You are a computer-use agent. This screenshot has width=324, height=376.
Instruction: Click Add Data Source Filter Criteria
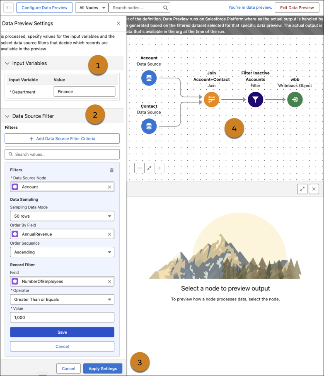coord(62,139)
